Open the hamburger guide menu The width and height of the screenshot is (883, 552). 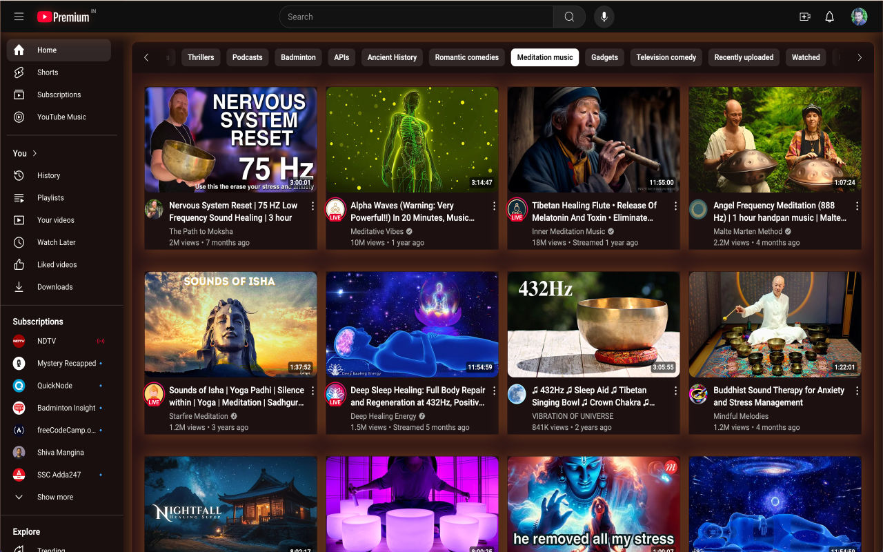tap(19, 17)
